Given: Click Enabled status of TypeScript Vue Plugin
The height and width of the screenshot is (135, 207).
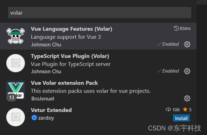Looking at the screenshot, I should pyautogui.click(x=168, y=71).
